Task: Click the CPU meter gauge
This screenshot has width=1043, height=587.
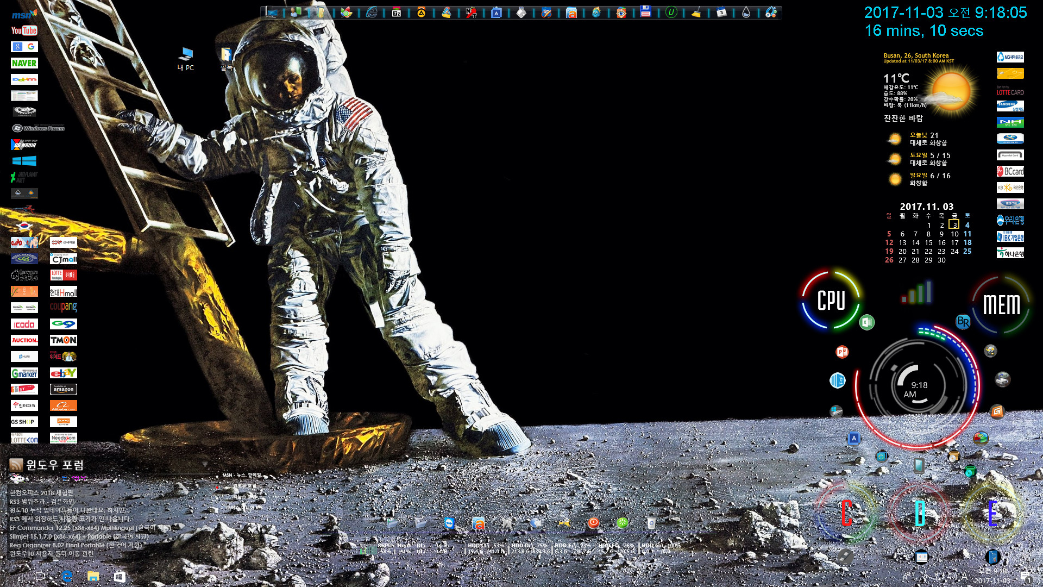Action: point(831,300)
